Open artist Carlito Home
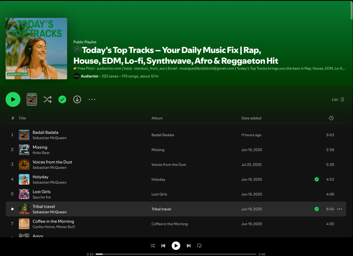This screenshot has height=256, width=353. pos(43,227)
